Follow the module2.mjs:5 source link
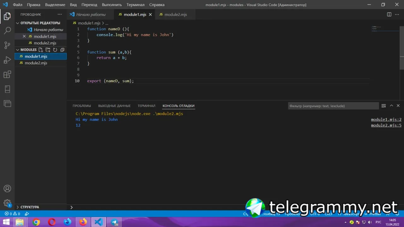Image resolution: width=404 pixels, height=227 pixels. pyautogui.click(x=386, y=125)
